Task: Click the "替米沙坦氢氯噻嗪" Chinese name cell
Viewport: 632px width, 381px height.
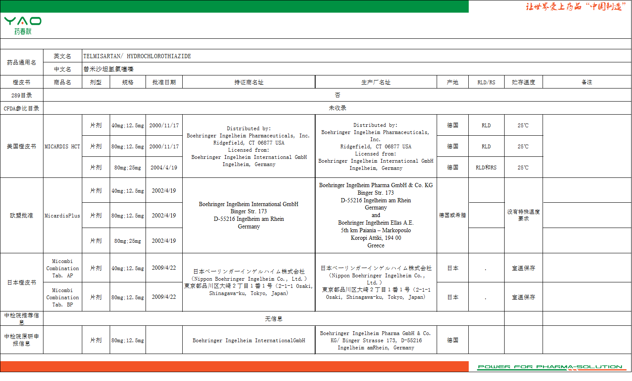Action: click(x=357, y=69)
